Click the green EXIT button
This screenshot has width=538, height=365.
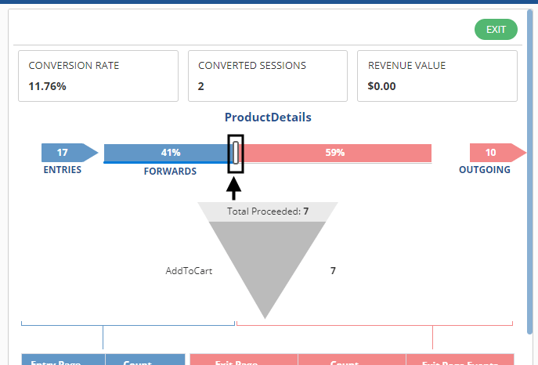click(496, 30)
